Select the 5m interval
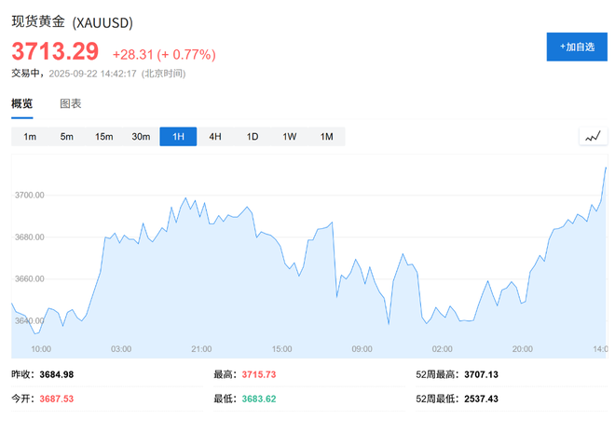The image size is (615, 433). (67, 137)
